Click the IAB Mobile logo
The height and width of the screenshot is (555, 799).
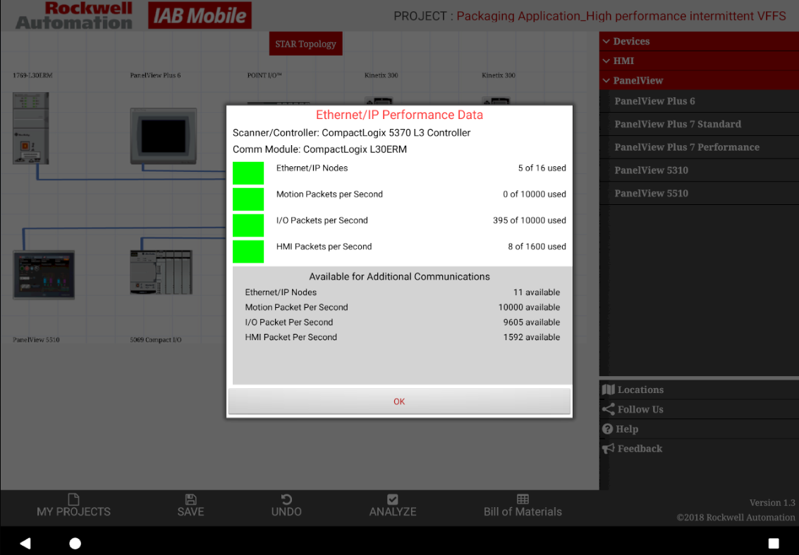(200, 15)
